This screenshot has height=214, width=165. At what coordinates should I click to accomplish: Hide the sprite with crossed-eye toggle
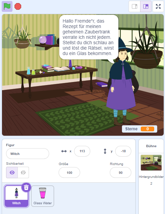pos(23,172)
